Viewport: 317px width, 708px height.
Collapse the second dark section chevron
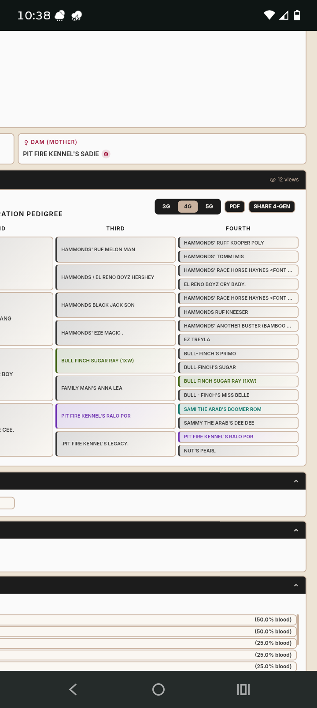pyautogui.click(x=296, y=530)
